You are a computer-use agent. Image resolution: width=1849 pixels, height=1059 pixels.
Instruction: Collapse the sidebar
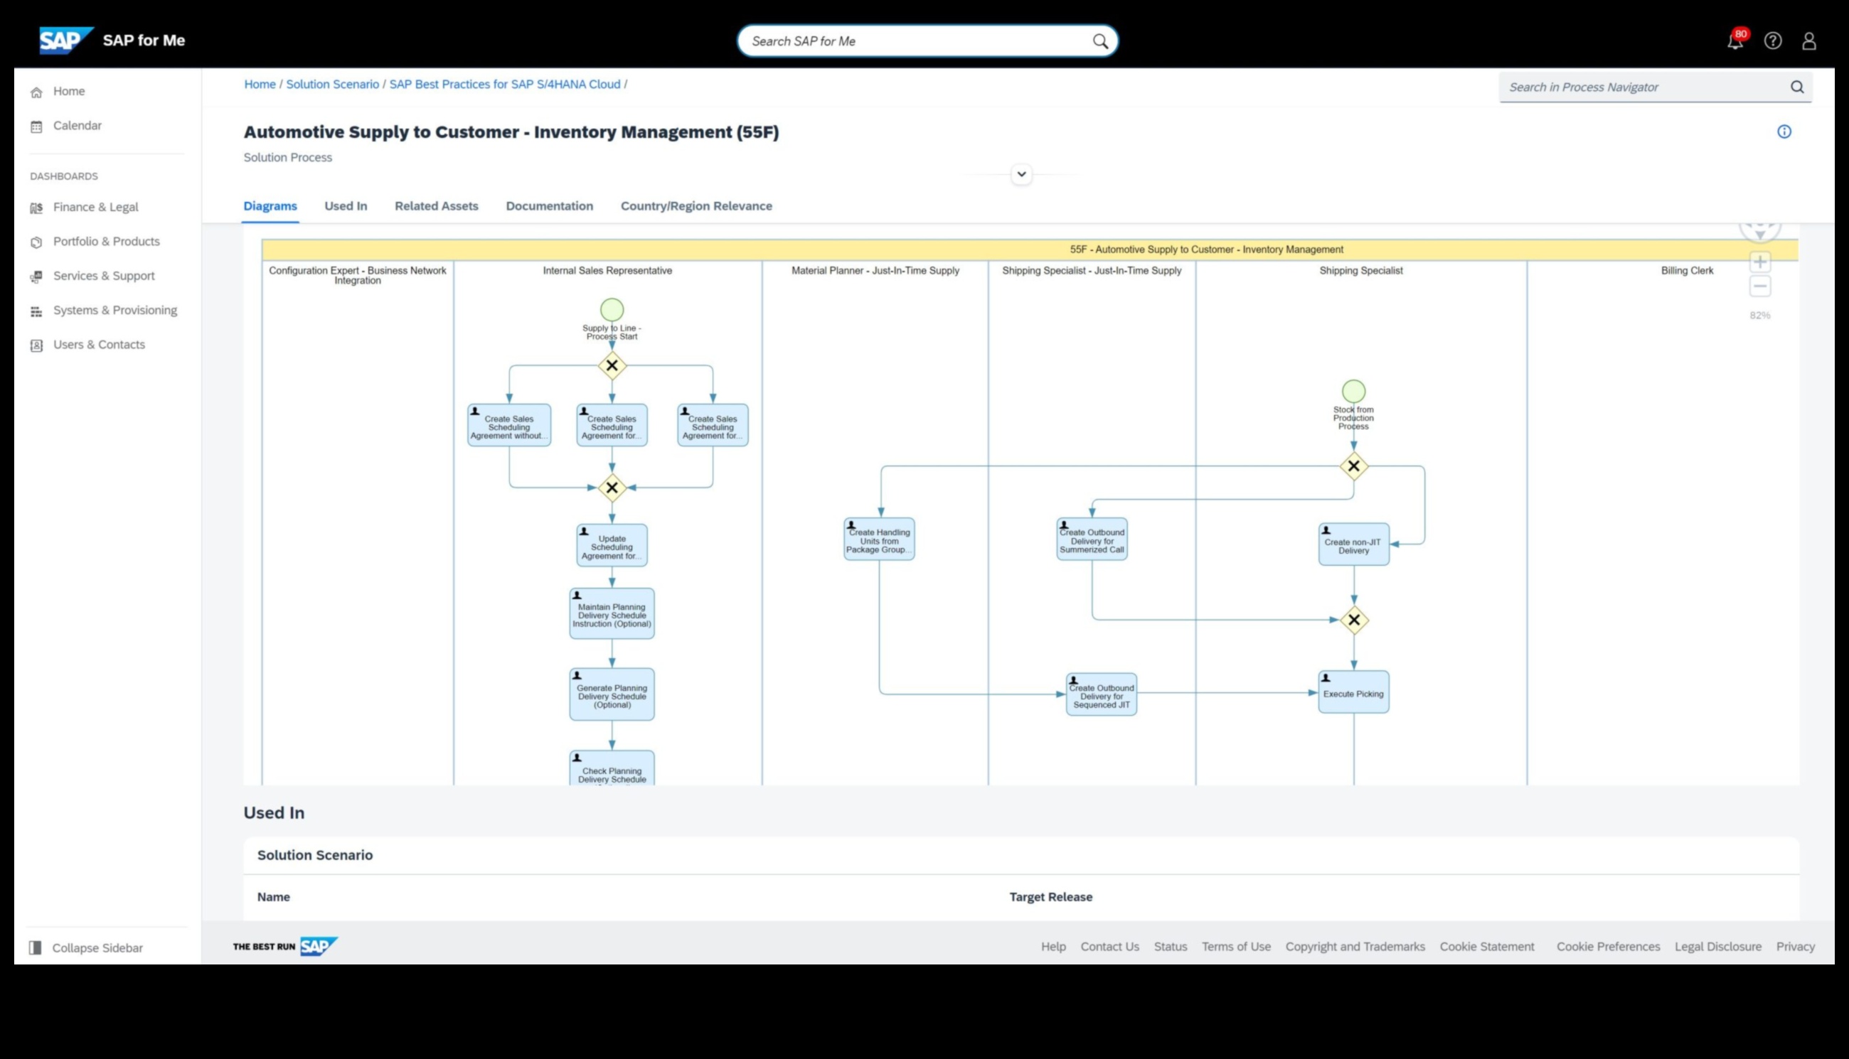pyautogui.click(x=85, y=947)
